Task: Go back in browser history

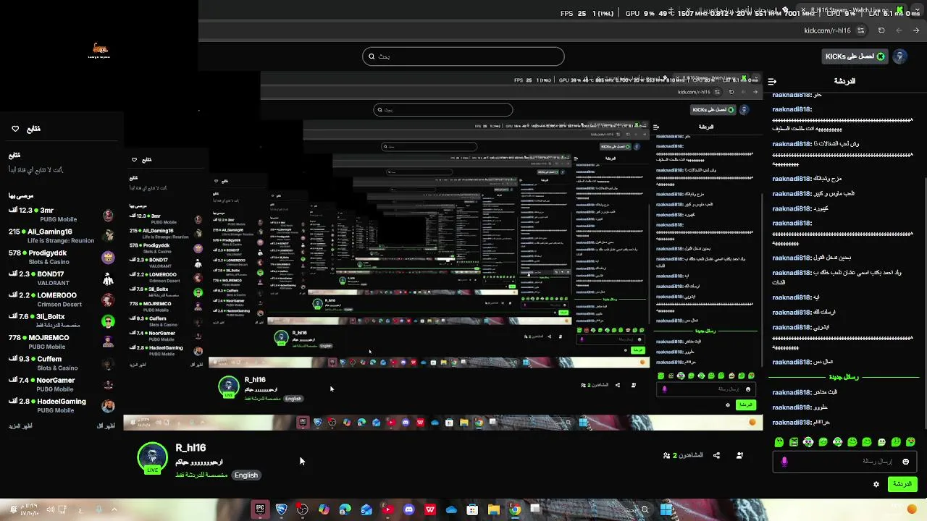Action: (916, 30)
